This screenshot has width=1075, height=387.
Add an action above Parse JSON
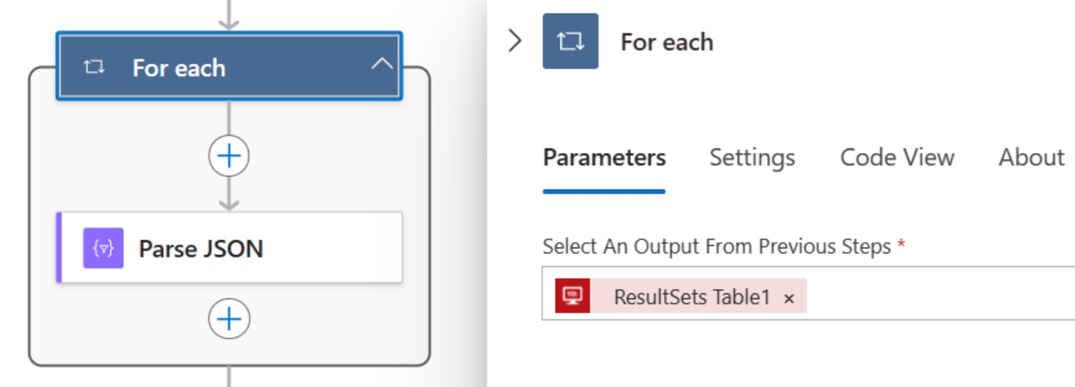pyautogui.click(x=229, y=156)
